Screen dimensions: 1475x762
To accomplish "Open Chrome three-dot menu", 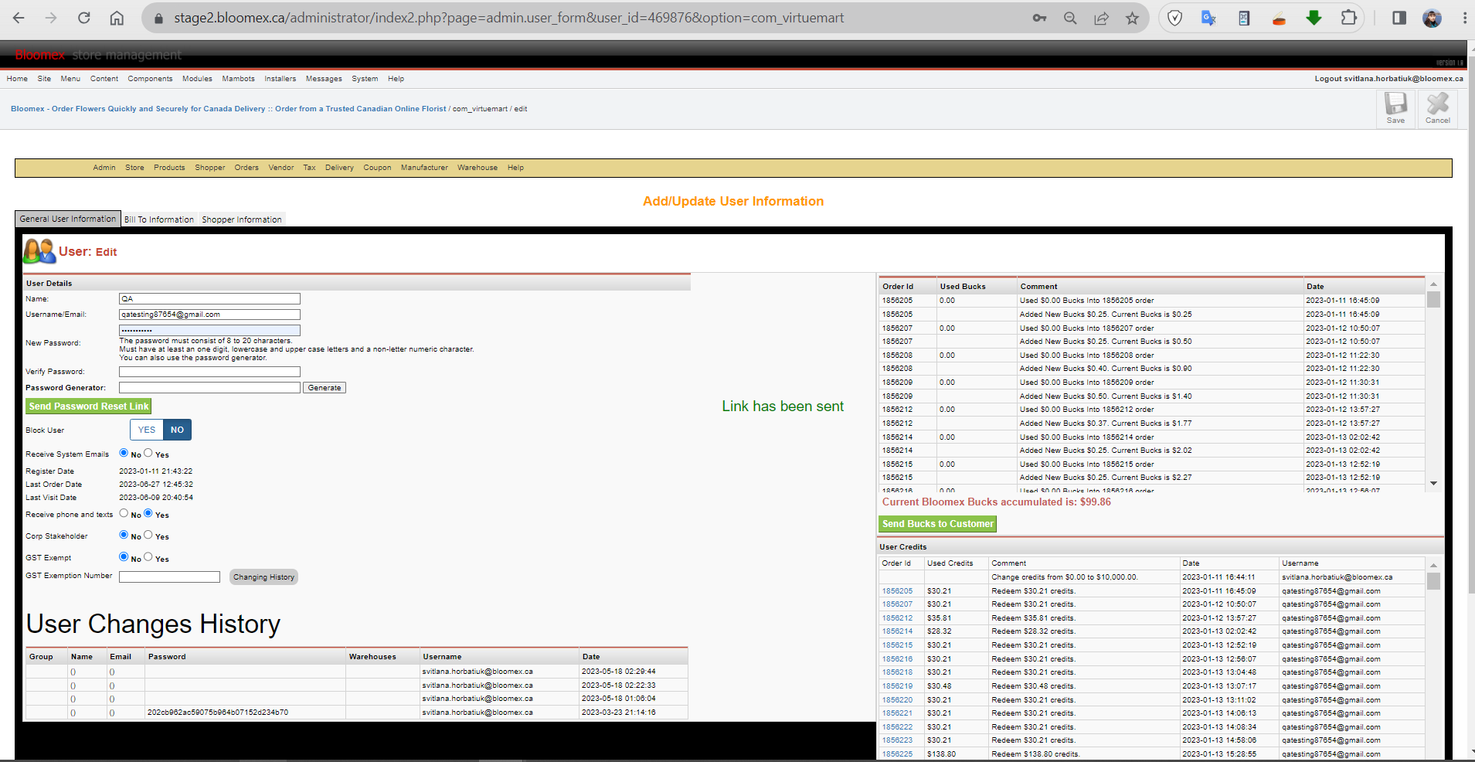I will point(1464,18).
